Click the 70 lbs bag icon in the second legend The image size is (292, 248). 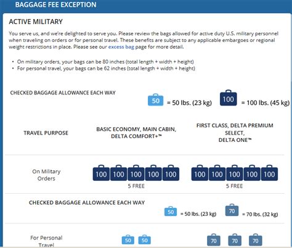232,210
